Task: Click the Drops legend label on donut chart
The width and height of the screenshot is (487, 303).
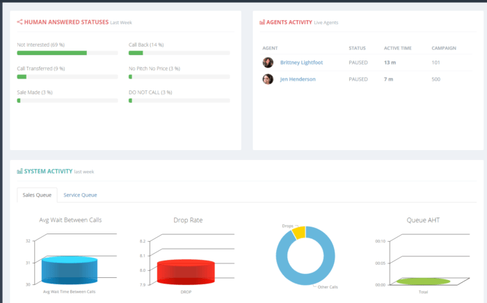Action: coord(287,226)
